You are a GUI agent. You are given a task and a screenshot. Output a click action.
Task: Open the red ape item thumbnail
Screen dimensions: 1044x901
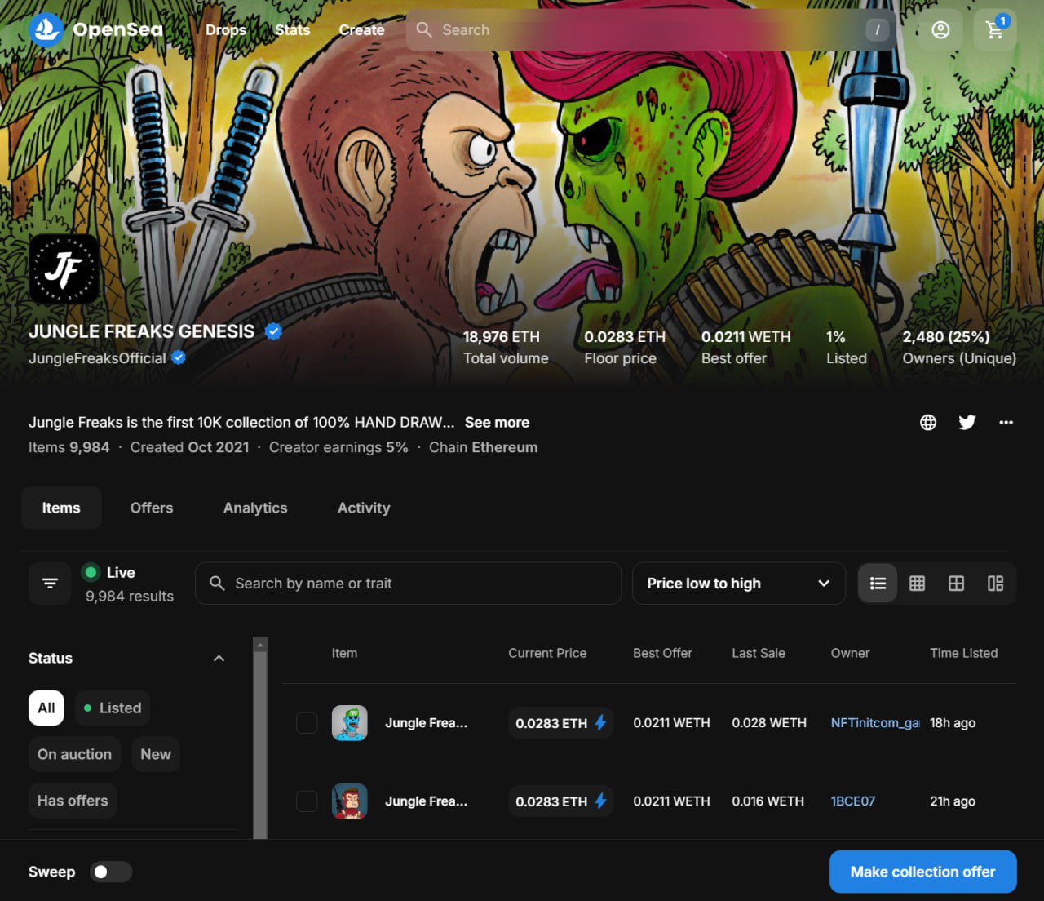350,801
